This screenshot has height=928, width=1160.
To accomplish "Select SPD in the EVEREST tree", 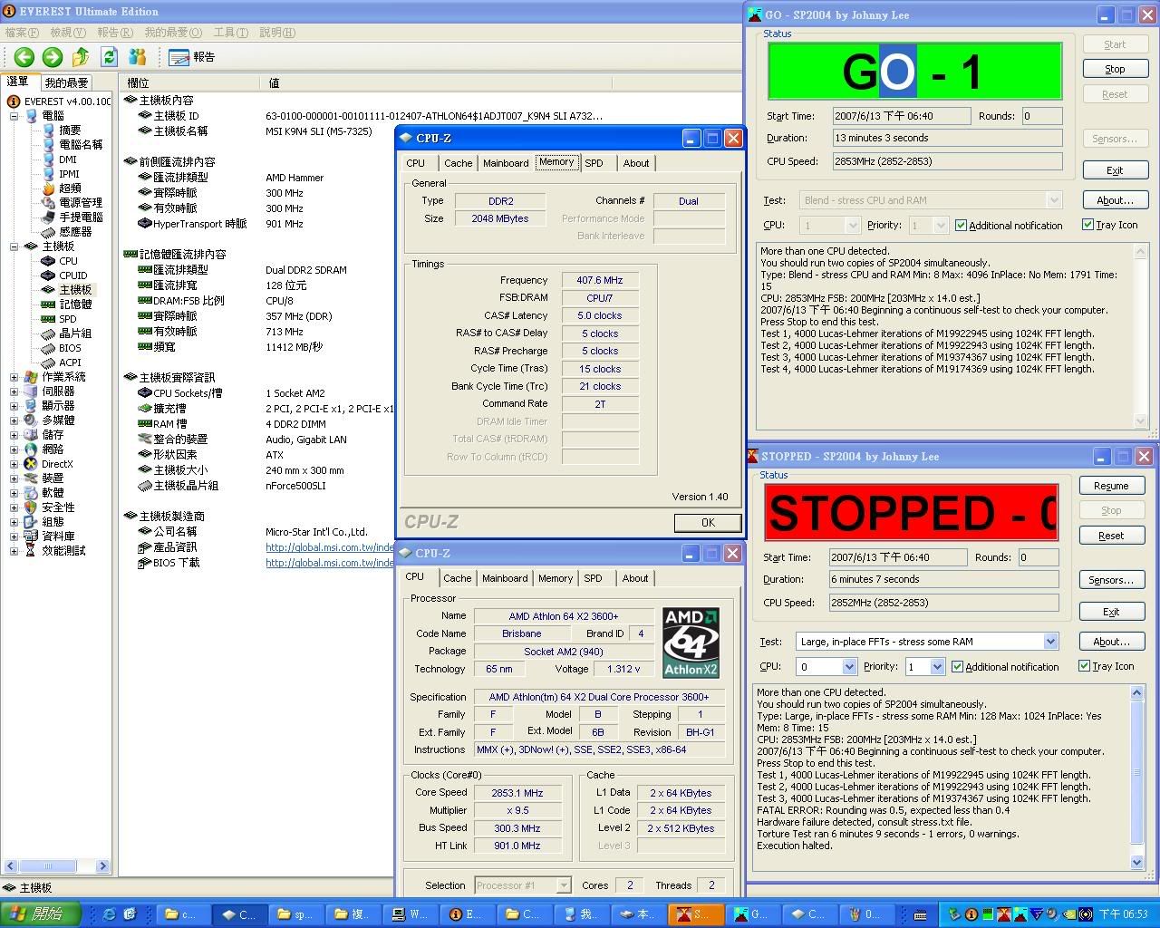I will click(x=68, y=319).
